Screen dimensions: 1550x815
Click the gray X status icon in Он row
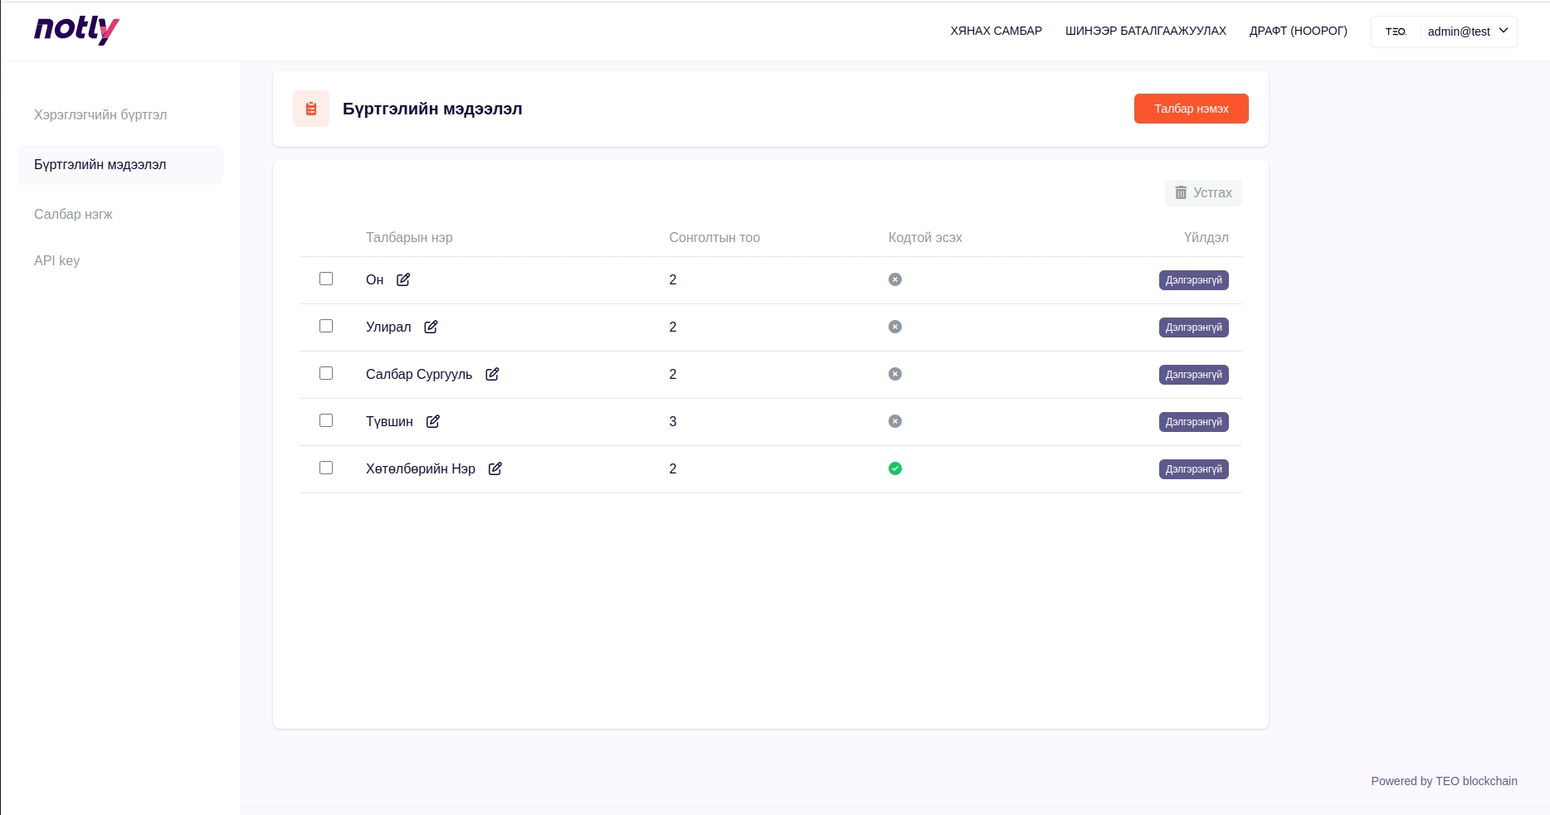(894, 279)
